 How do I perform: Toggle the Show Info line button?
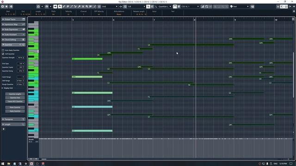point(286,6)
